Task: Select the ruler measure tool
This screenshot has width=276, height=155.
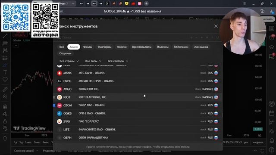Action: [x=5, y=90]
